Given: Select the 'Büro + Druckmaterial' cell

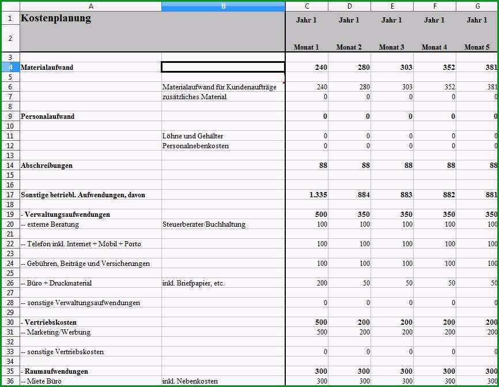Looking at the screenshot, I should coord(90,283).
